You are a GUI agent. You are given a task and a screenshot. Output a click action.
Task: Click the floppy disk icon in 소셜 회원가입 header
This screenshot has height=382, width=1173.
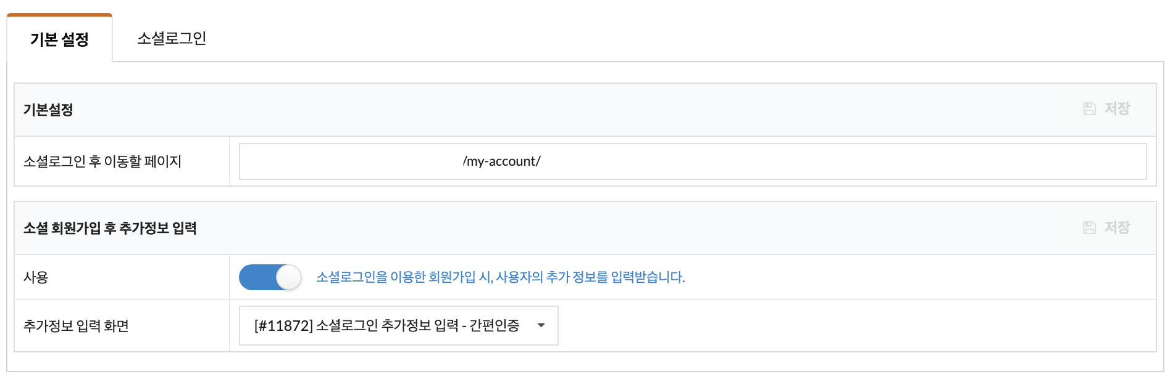1090,227
